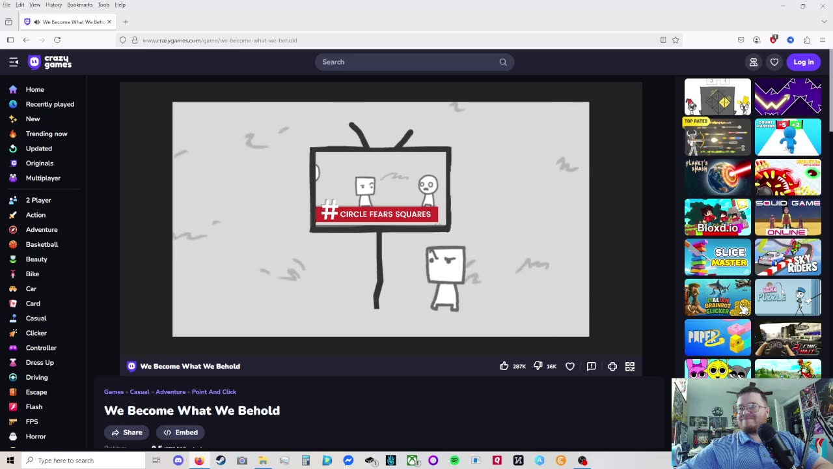
Task: Open Multiplayer category
Action: 43,178
